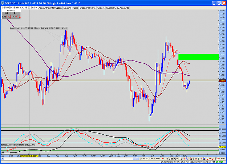Click the icon left of the 0 counter
Screen dimensions: 227x164
[x=175, y=159]
